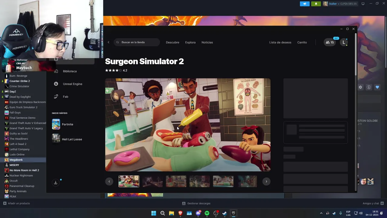Click Añadir un producto in Steam

tap(16, 203)
